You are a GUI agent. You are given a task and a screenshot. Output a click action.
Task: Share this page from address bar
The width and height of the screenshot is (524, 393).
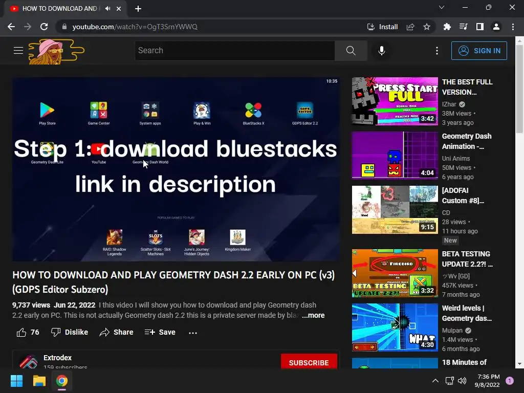pos(410,27)
